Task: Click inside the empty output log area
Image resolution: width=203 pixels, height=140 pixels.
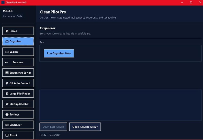Action: [x=120, y=105]
